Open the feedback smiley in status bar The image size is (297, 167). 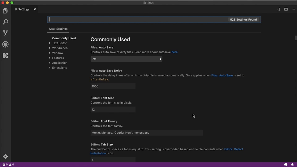(x=286, y=165)
